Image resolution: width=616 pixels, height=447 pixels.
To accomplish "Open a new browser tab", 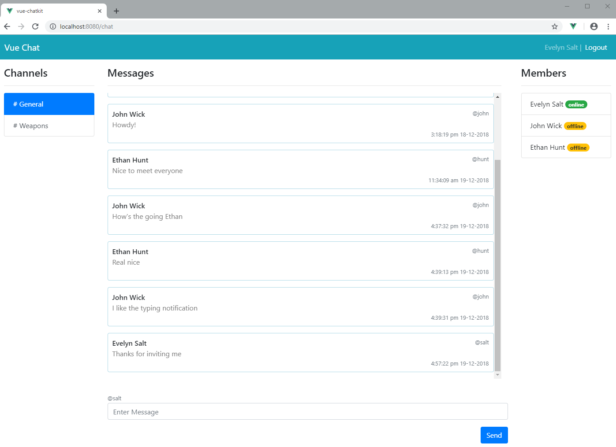I will point(116,11).
